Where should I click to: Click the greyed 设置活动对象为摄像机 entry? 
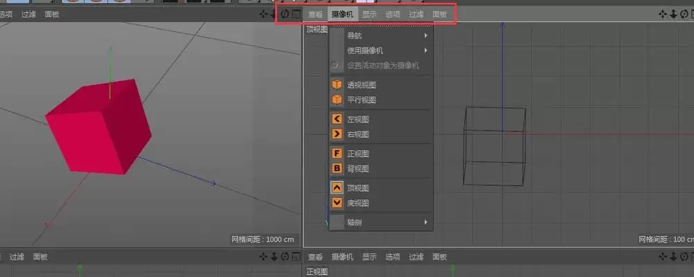point(380,66)
